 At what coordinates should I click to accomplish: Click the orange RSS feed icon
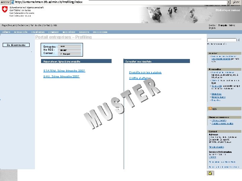210,109
